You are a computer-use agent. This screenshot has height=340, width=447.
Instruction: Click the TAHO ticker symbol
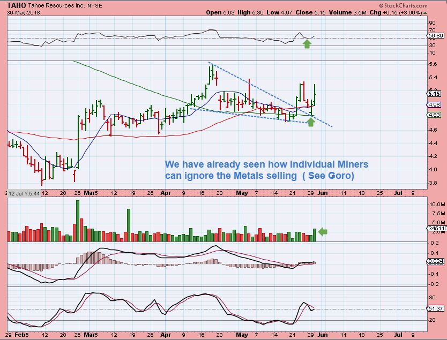(17, 5)
